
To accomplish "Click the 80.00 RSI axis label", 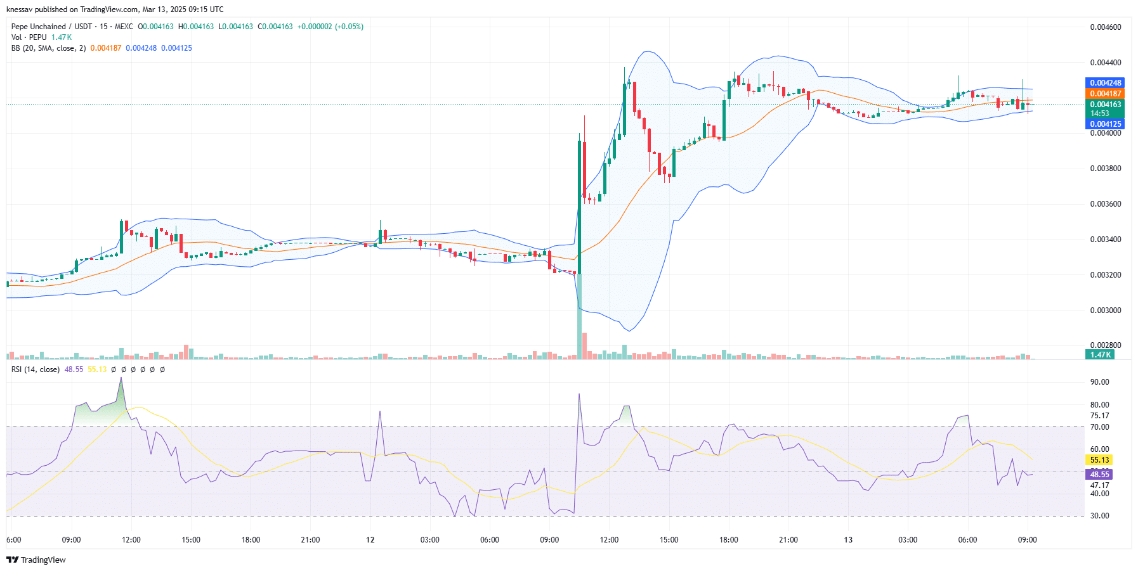I will click(x=1100, y=405).
